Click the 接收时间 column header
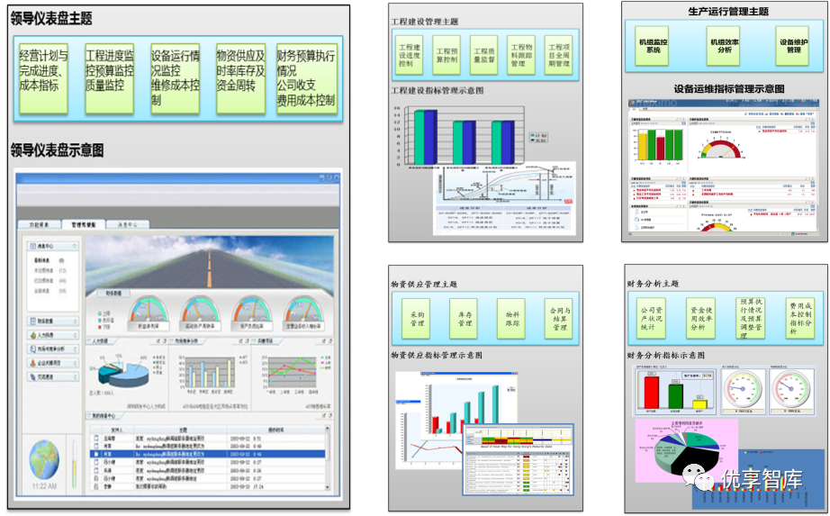The width and height of the screenshot is (830, 516). coord(275,430)
